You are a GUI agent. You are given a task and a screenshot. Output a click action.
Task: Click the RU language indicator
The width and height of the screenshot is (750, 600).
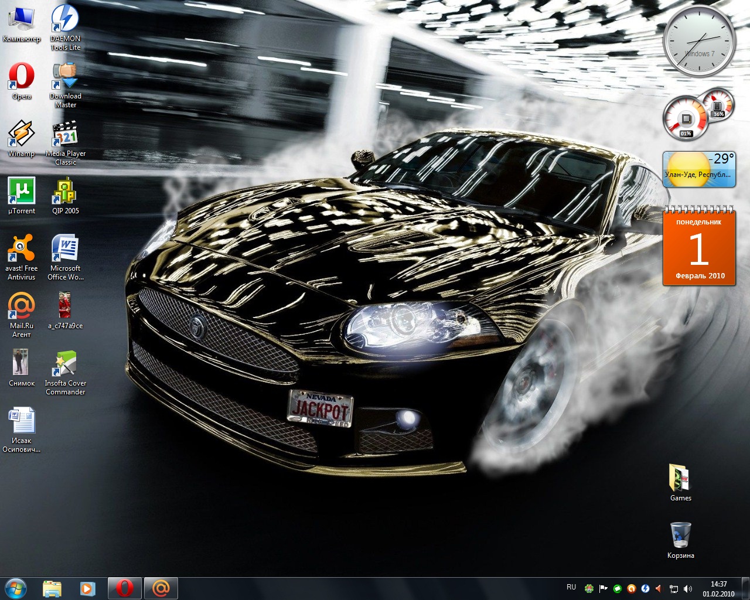click(x=571, y=587)
